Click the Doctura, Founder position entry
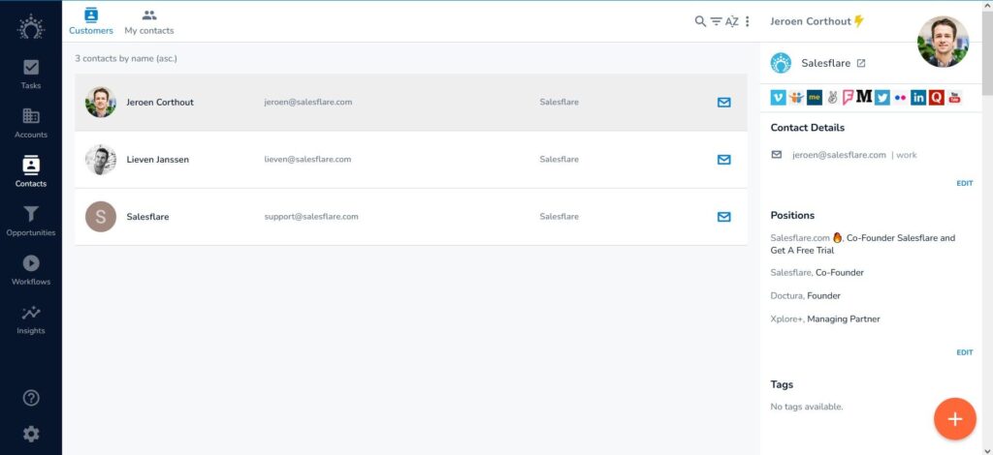 click(x=806, y=296)
